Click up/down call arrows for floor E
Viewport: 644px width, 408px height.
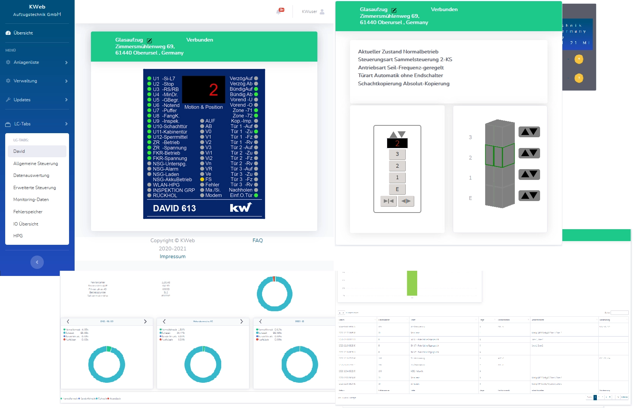tap(529, 196)
